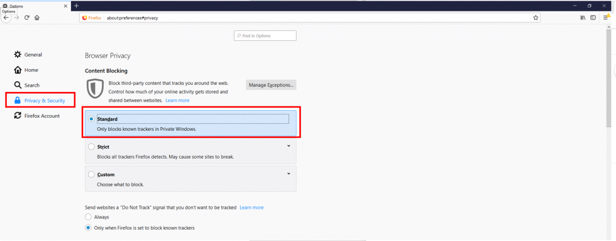Click the 'Choose what to block.' text
This screenshot has height=241, width=616.
click(120, 184)
